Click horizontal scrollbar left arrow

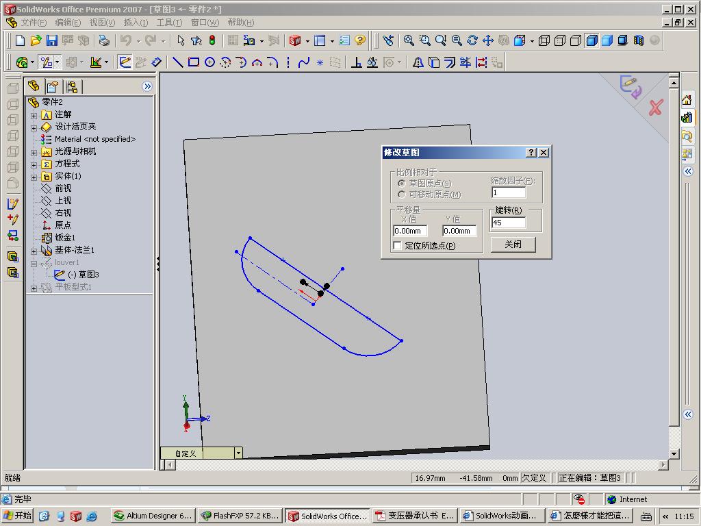(x=170, y=465)
